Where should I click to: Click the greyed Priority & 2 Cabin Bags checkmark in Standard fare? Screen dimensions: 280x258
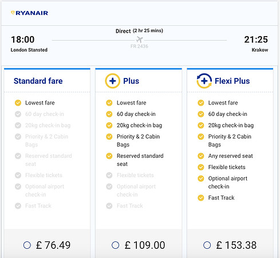[18, 136]
